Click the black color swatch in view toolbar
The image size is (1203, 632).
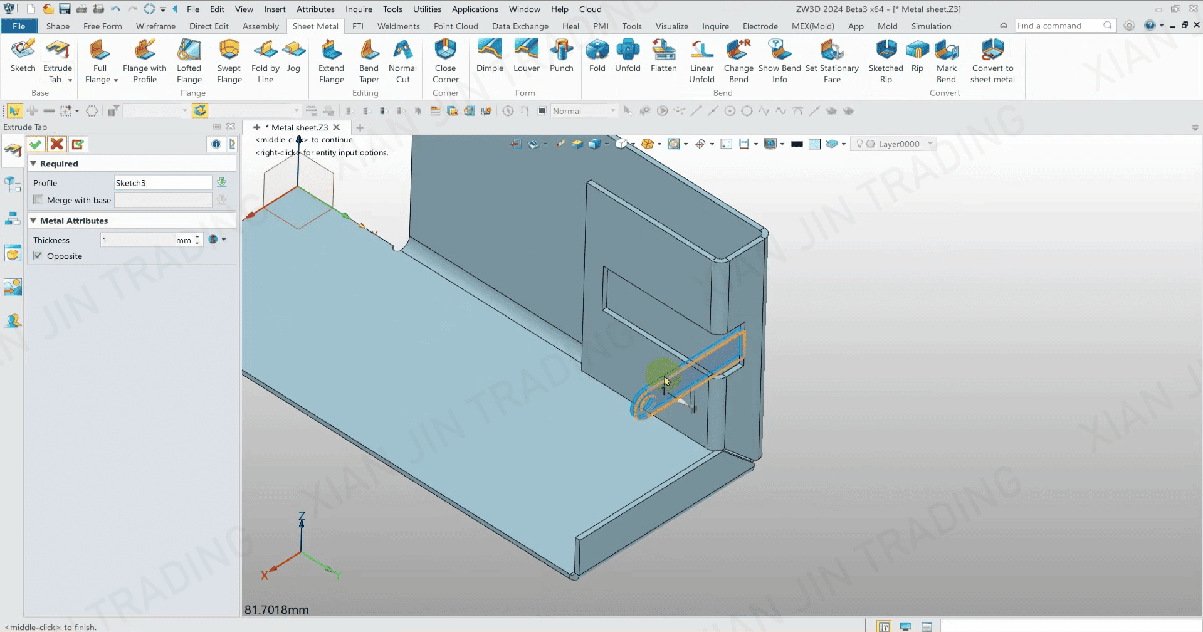[x=797, y=144]
